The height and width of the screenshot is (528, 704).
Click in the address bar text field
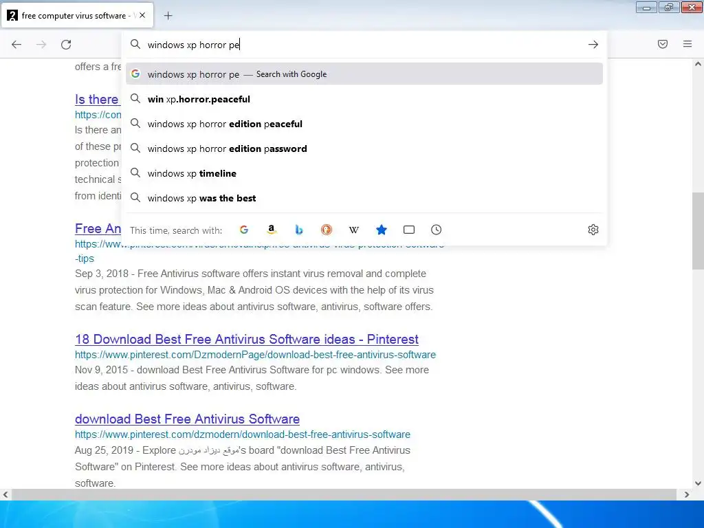tap(364, 45)
